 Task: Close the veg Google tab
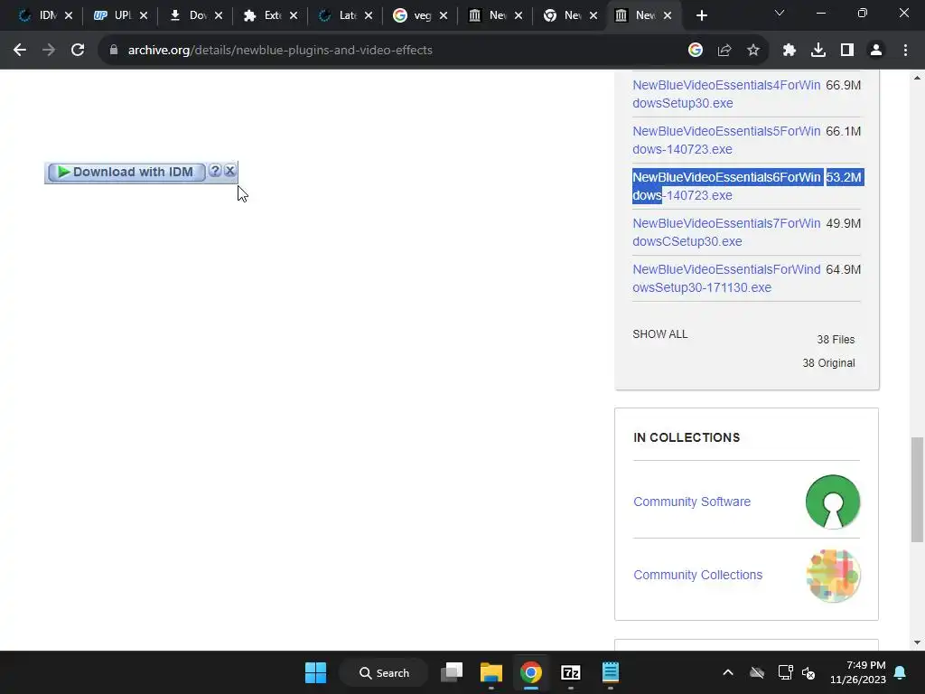[444, 16]
